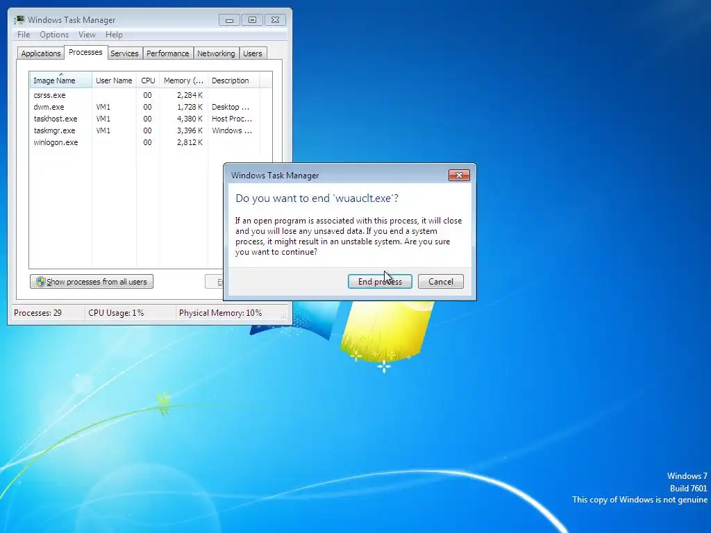Sort by Memory column header
711x533 pixels.
pyautogui.click(x=183, y=81)
